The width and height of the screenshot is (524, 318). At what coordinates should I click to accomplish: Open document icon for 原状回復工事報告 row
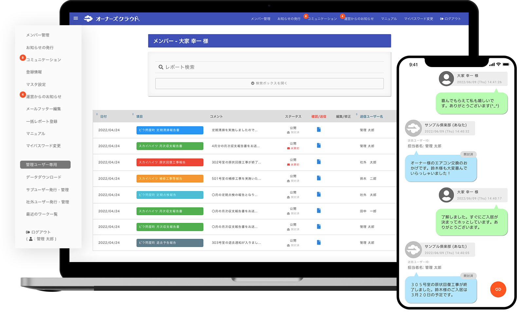(319, 162)
